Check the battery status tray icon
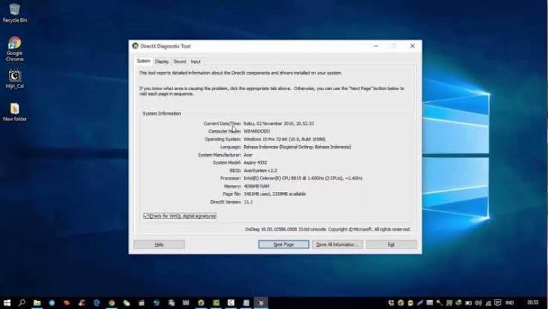 [469, 303]
